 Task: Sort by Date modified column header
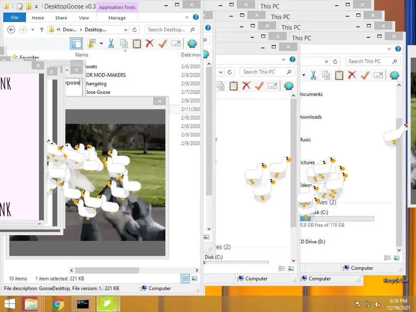(x=191, y=55)
